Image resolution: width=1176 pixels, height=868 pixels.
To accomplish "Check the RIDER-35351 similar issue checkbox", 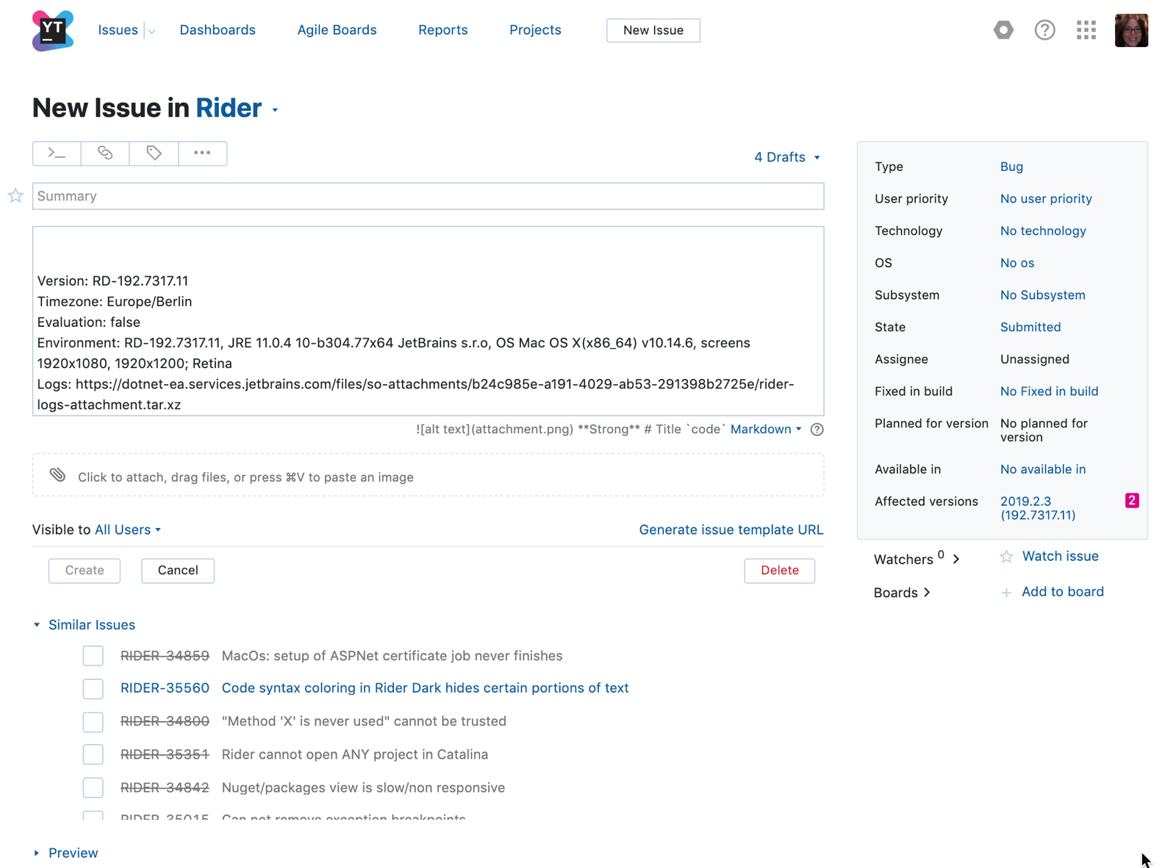I will 93,754.
